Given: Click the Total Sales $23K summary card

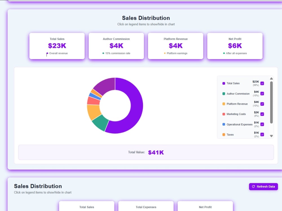Looking at the screenshot, I should (x=57, y=46).
